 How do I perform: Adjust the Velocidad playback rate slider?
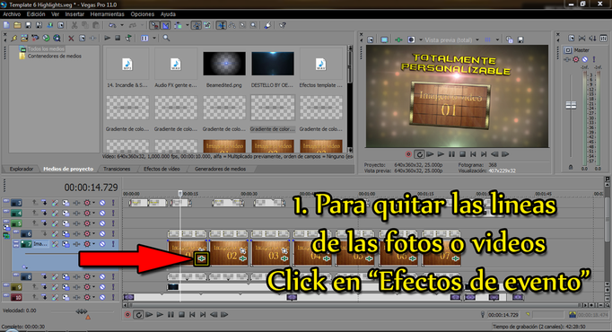(x=82, y=311)
